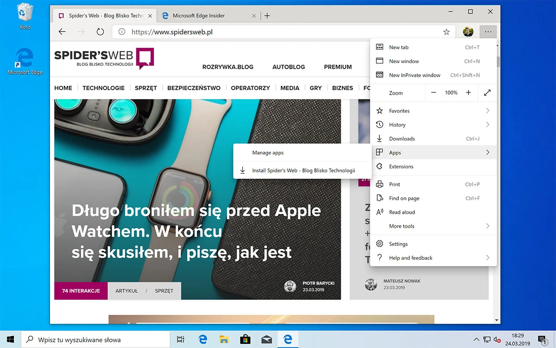Click Install Spider's Web app entry

pyautogui.click(x=303, y=170)
